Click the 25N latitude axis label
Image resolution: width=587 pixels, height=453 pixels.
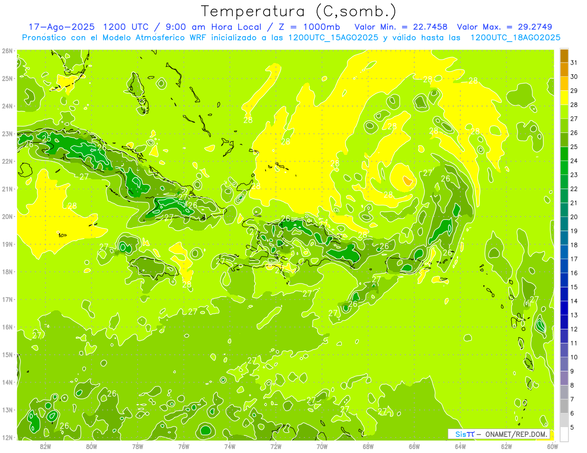click(7, 78)
